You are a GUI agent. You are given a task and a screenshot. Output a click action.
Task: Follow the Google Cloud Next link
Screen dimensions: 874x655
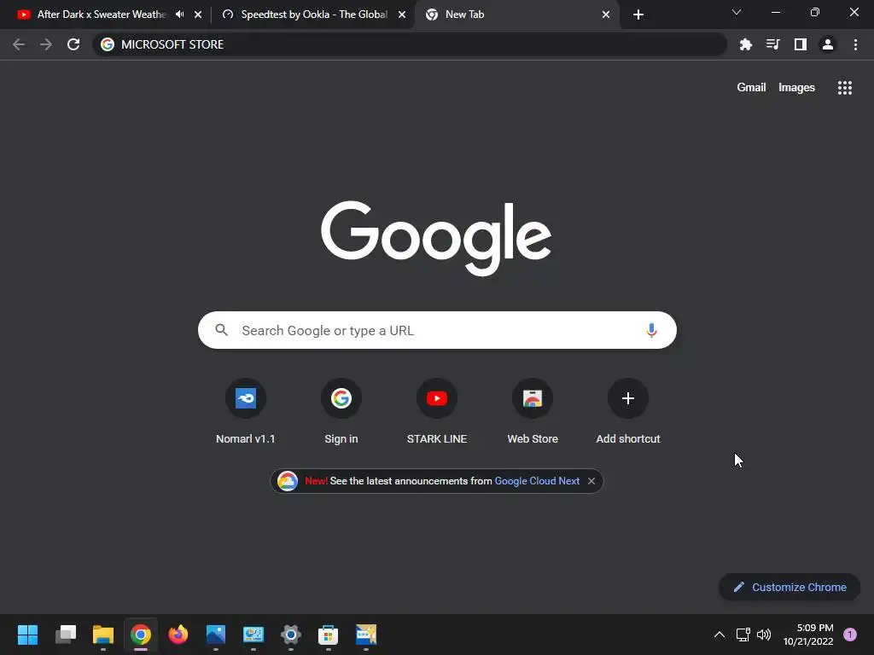click(537, 481)
